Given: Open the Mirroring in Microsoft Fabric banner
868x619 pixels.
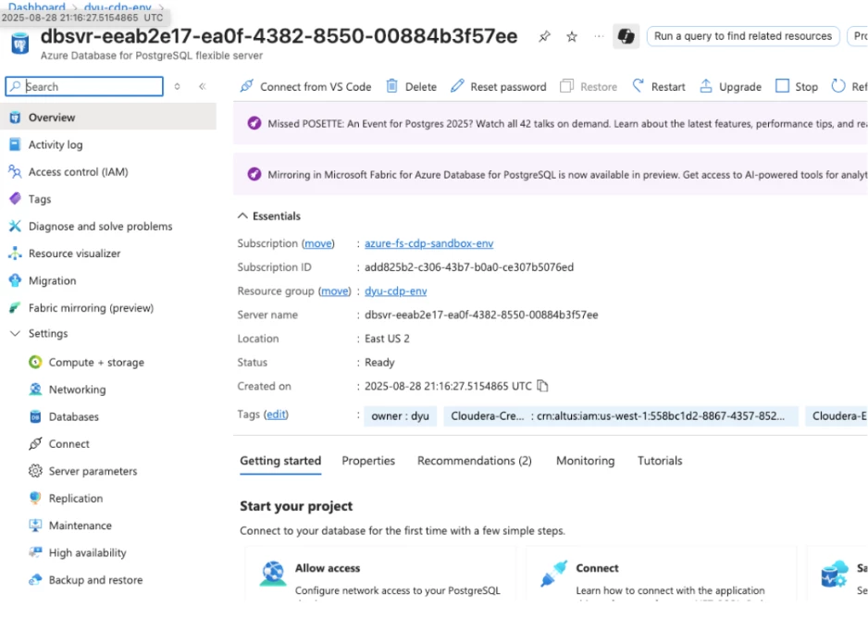Looking at the screenshot, I should click(x=551, y=174).
